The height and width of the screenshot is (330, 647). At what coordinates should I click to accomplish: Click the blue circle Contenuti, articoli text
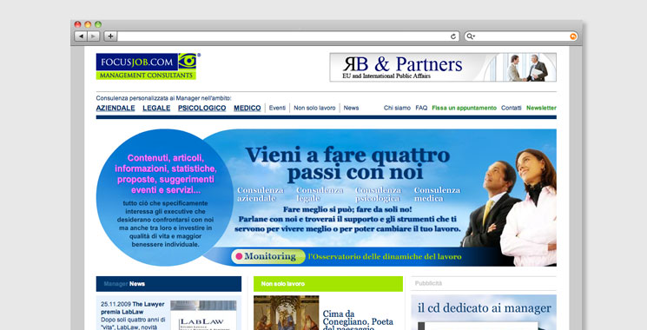point(166,174)
